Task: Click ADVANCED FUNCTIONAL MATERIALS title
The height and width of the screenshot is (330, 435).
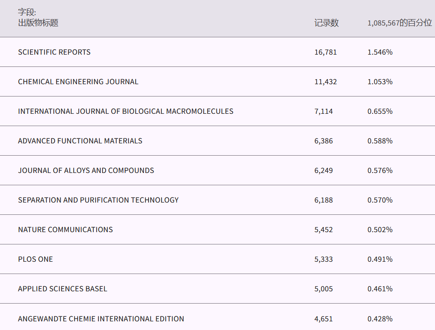Action: [80, 141]
